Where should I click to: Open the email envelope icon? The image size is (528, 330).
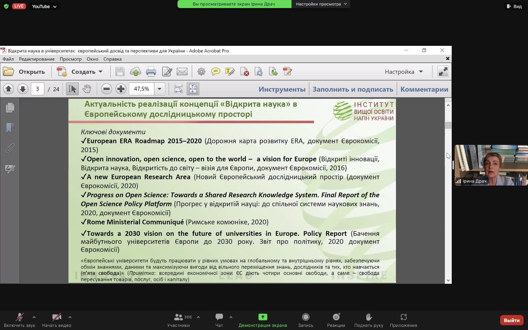(x=182, y=71)
